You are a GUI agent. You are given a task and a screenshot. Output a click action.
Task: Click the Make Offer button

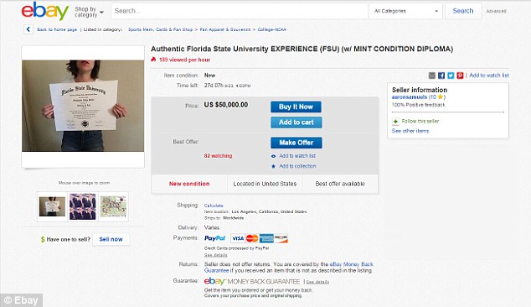(x=296, y=143)
